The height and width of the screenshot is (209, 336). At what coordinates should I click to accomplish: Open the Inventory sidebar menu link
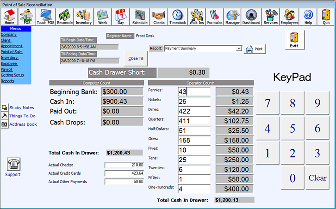10,58
